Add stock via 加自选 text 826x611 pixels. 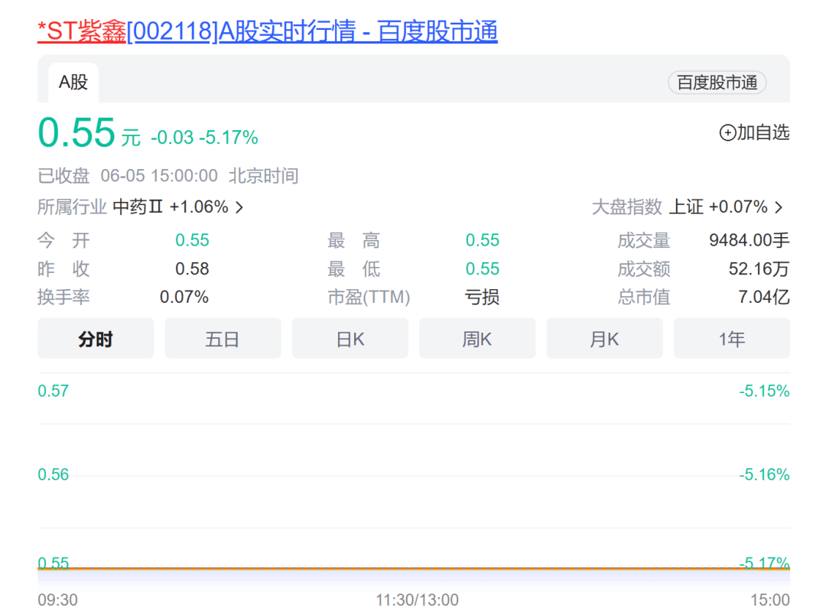(x=763, y=133)
